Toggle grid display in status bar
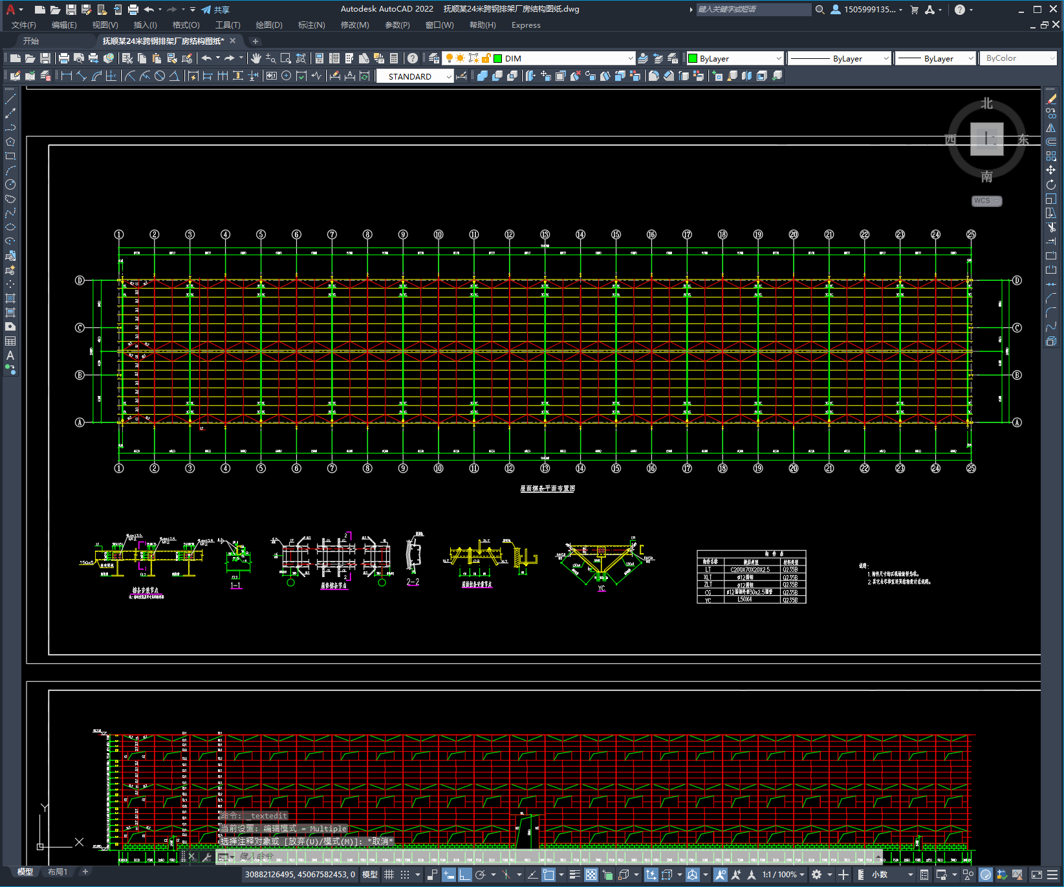 pyautogui.click(x=389, y=875)
